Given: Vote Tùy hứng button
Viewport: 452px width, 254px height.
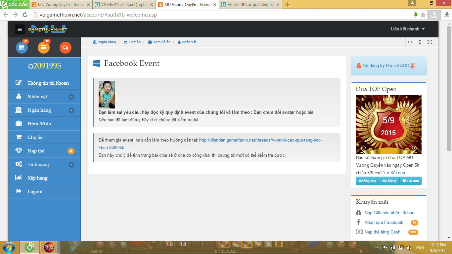Looking at the screenshot, I should [x=388, y=181].
